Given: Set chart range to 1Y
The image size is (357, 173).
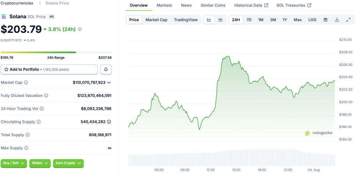Looking at the screenshot, I should (x=285, y=20).
